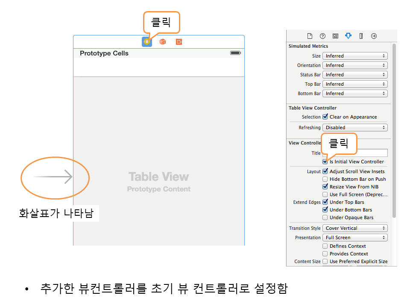Click the First Responder cube icon
Image resolution: width=410 pixels, height=307 pixels.
(163, 42)
